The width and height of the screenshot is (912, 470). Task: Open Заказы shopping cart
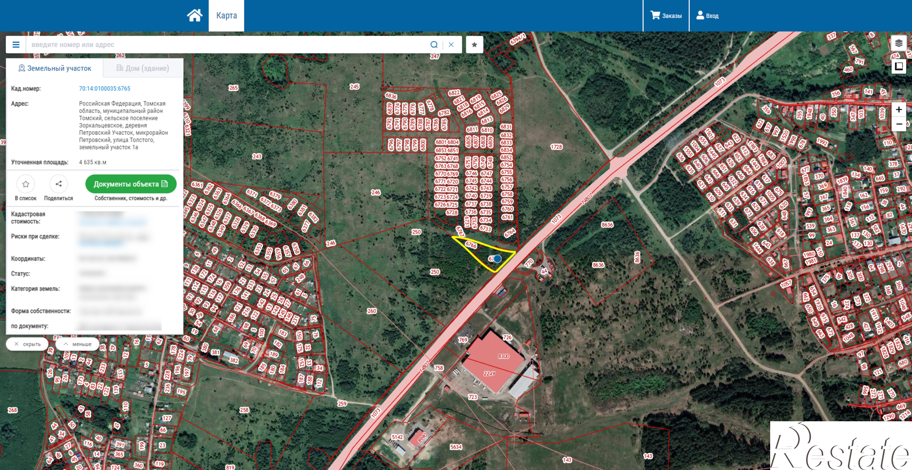coord(666,15)
